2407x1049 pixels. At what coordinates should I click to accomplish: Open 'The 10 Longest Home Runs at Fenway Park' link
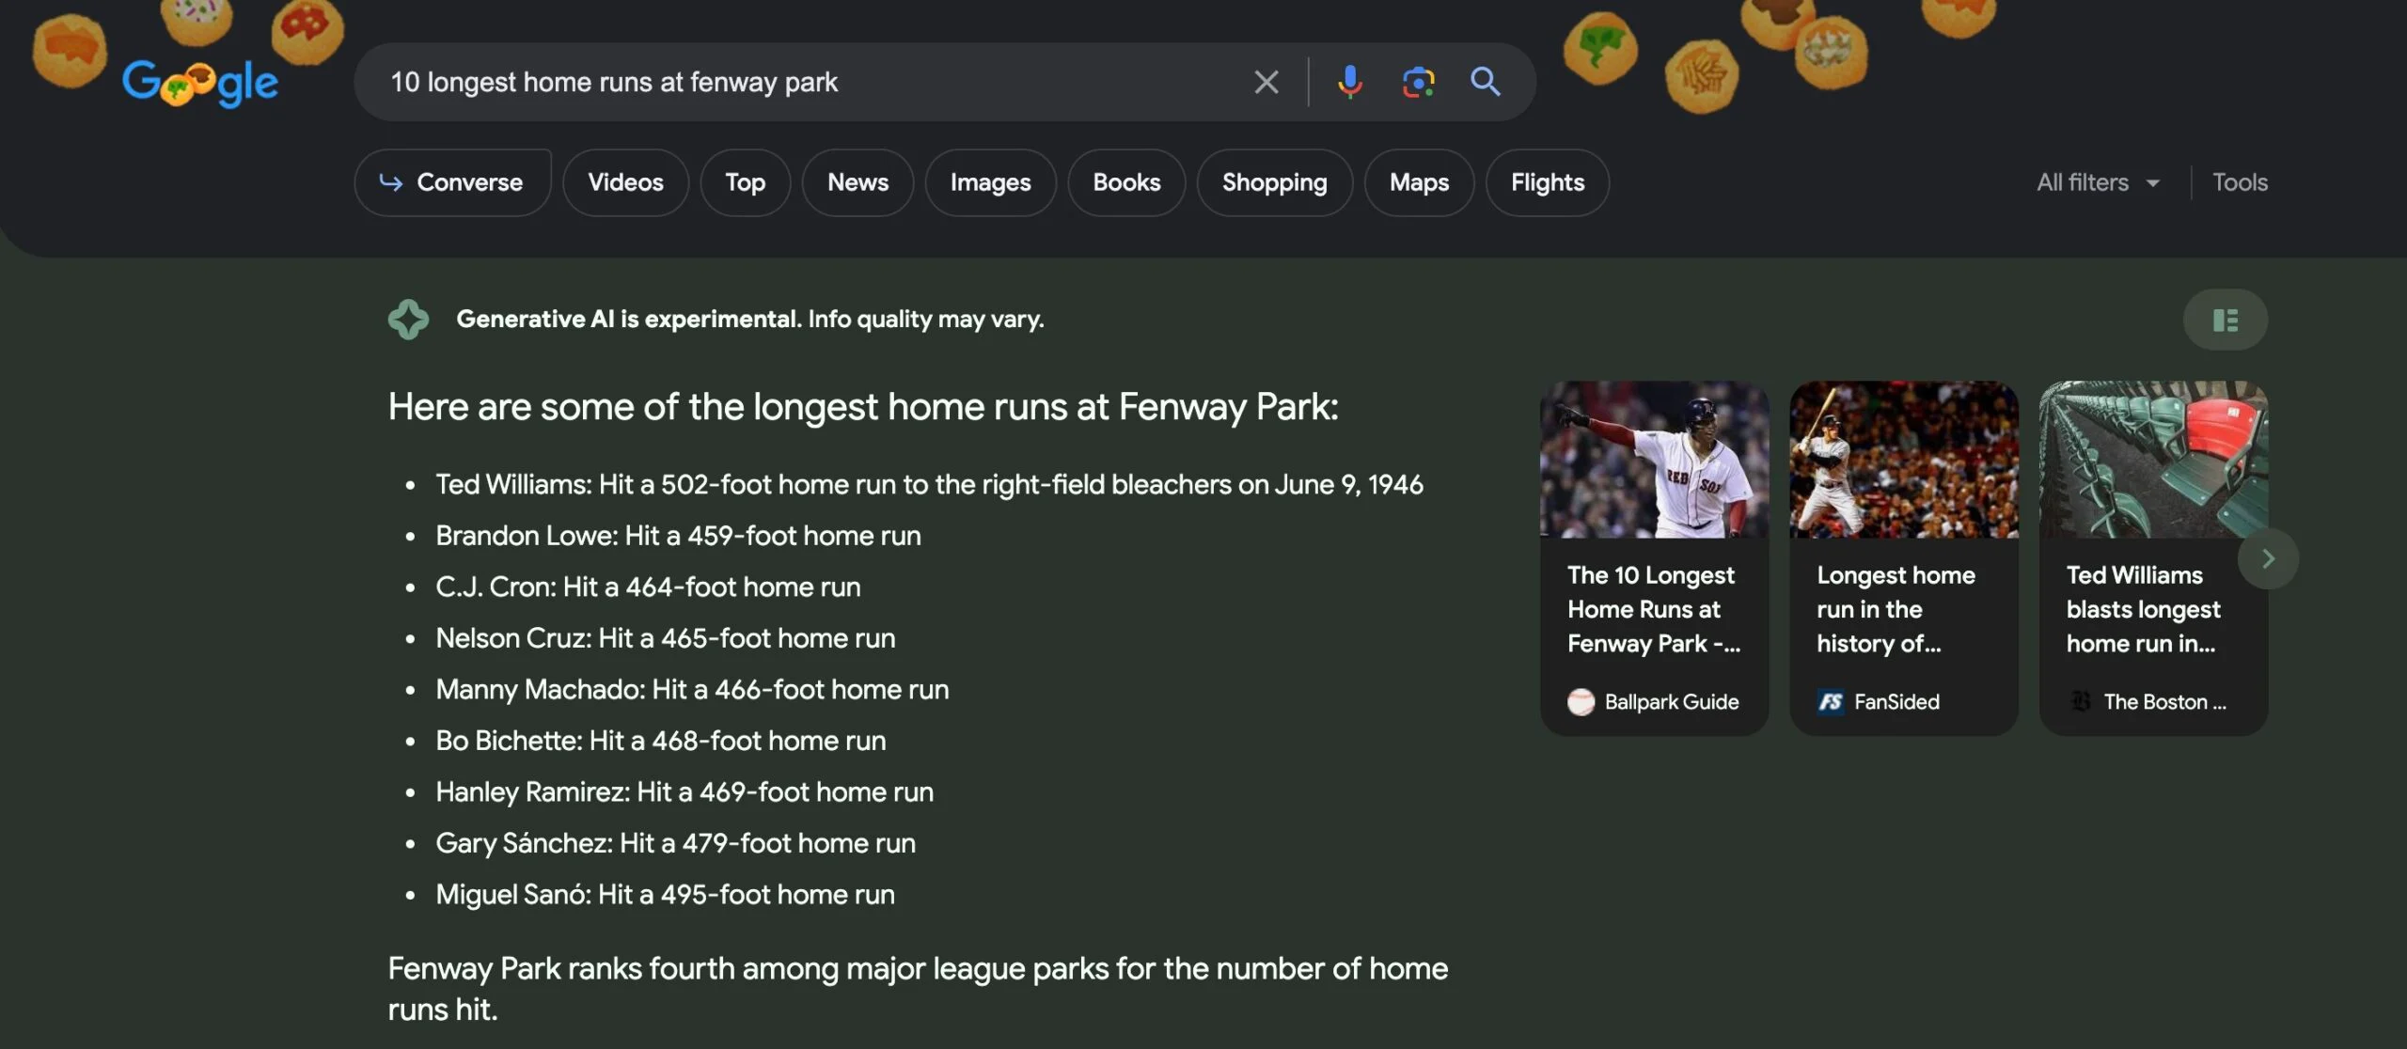point(1654,609)
